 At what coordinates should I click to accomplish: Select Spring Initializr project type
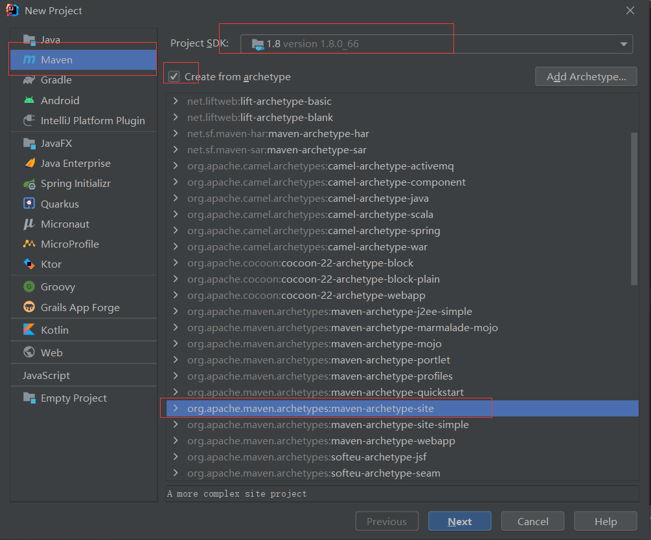click(84, 184)
